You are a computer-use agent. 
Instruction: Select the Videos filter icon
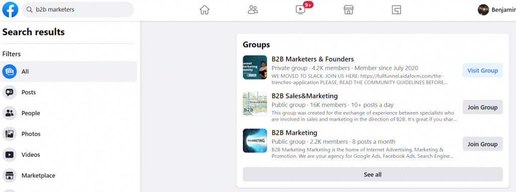[x=10, y=155]
